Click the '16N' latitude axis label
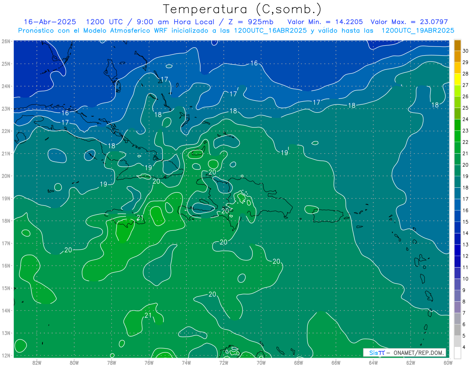The height and width of the screenshot is (368, 476). [x=6, y=266]
